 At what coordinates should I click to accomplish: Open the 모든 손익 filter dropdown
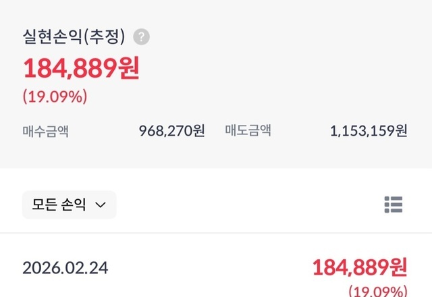69,205
